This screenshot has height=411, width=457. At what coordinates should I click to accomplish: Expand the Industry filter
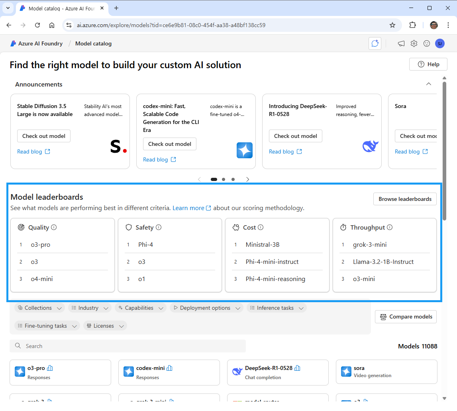coord(90,308)
